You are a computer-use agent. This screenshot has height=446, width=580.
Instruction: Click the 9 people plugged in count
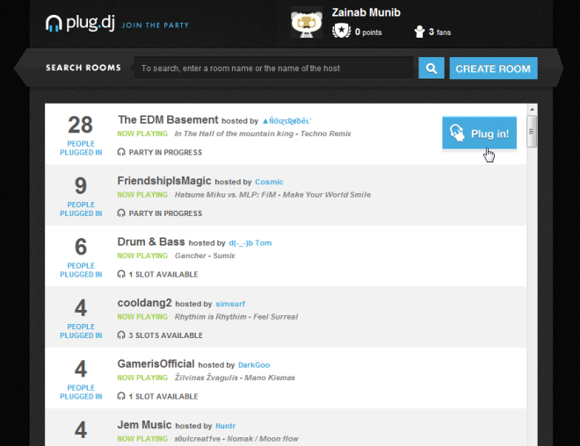pos(81,186)
